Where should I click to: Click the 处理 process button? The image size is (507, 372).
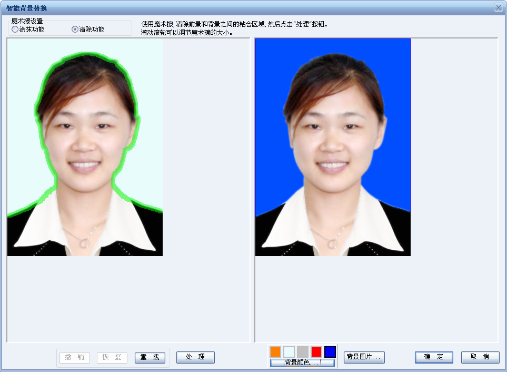point(195,357)
